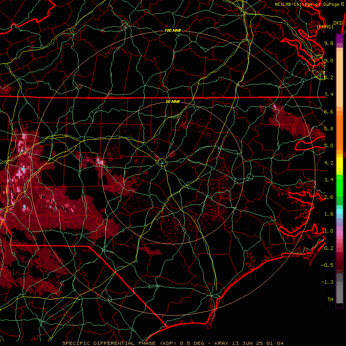Click the 4.2 value on the color scale
The height and width of the screenshot is (346, 346).
click(329, 163)
